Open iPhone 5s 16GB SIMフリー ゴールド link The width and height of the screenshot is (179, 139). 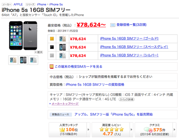(x=129, y=38)
